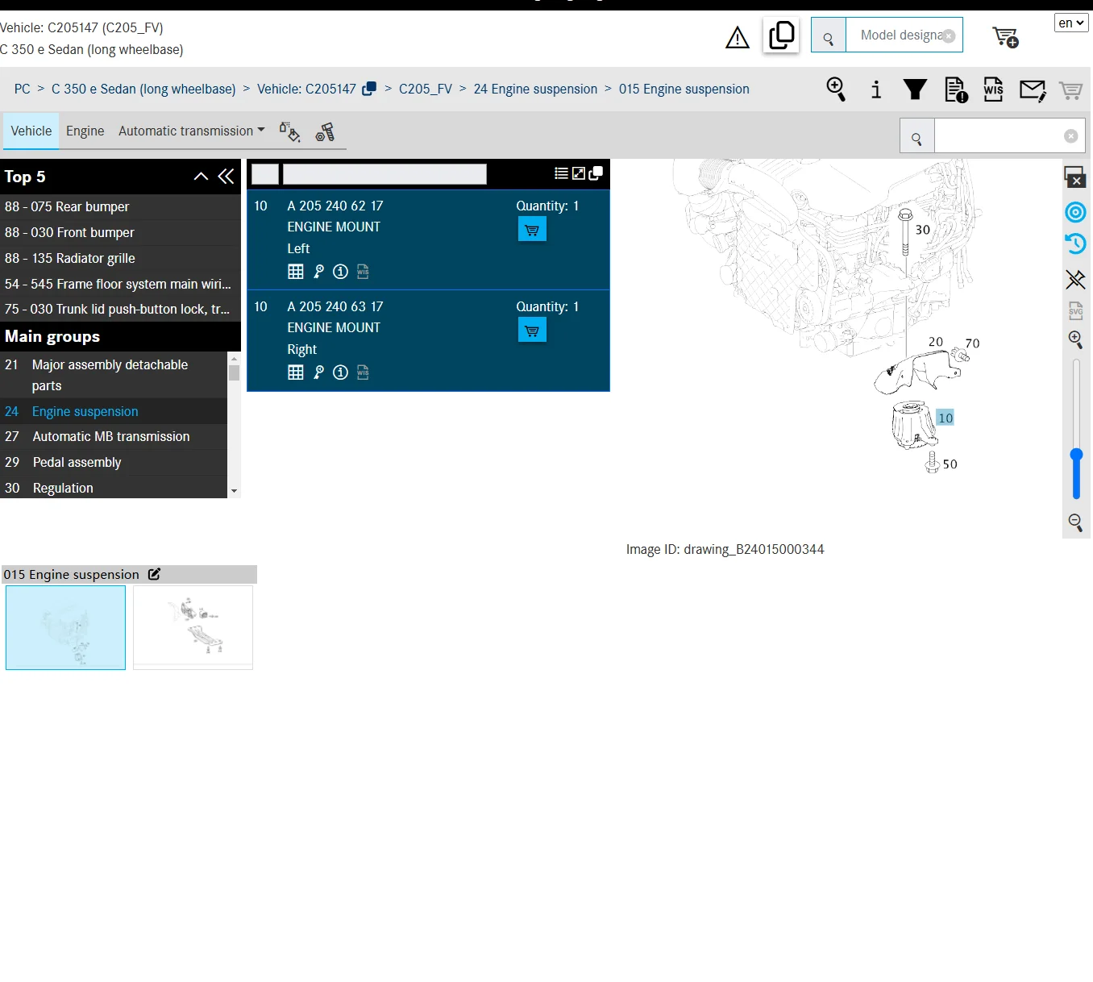Image resolution: width=1093 pixels, height=982 pixels.
Task: Copy parts list with duplicate icon
Action: click(x=596, y=173)
